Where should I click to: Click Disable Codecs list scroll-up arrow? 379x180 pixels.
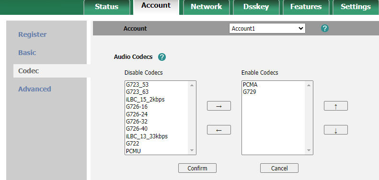[x=192, y=85]
